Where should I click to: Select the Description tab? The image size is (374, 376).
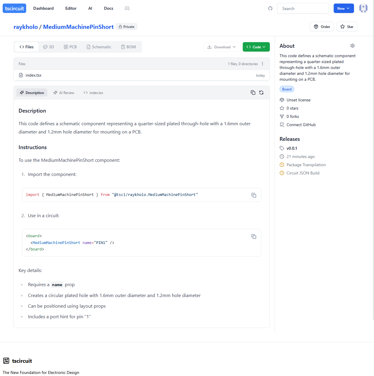(32, 93)
